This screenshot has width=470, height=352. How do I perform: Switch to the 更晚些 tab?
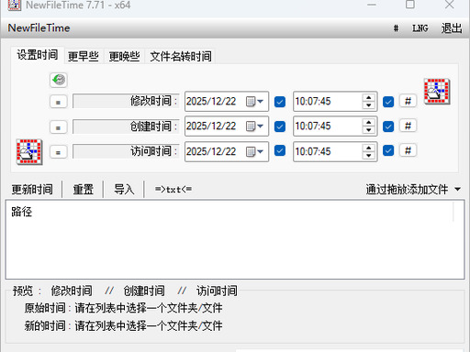124,57
